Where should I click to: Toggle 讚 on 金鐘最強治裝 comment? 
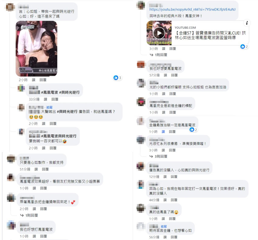pos(163,132)
